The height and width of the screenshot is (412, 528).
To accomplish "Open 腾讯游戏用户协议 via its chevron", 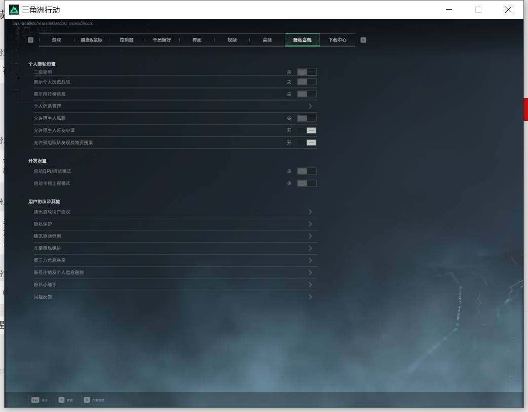I will [x=310, y=212].
